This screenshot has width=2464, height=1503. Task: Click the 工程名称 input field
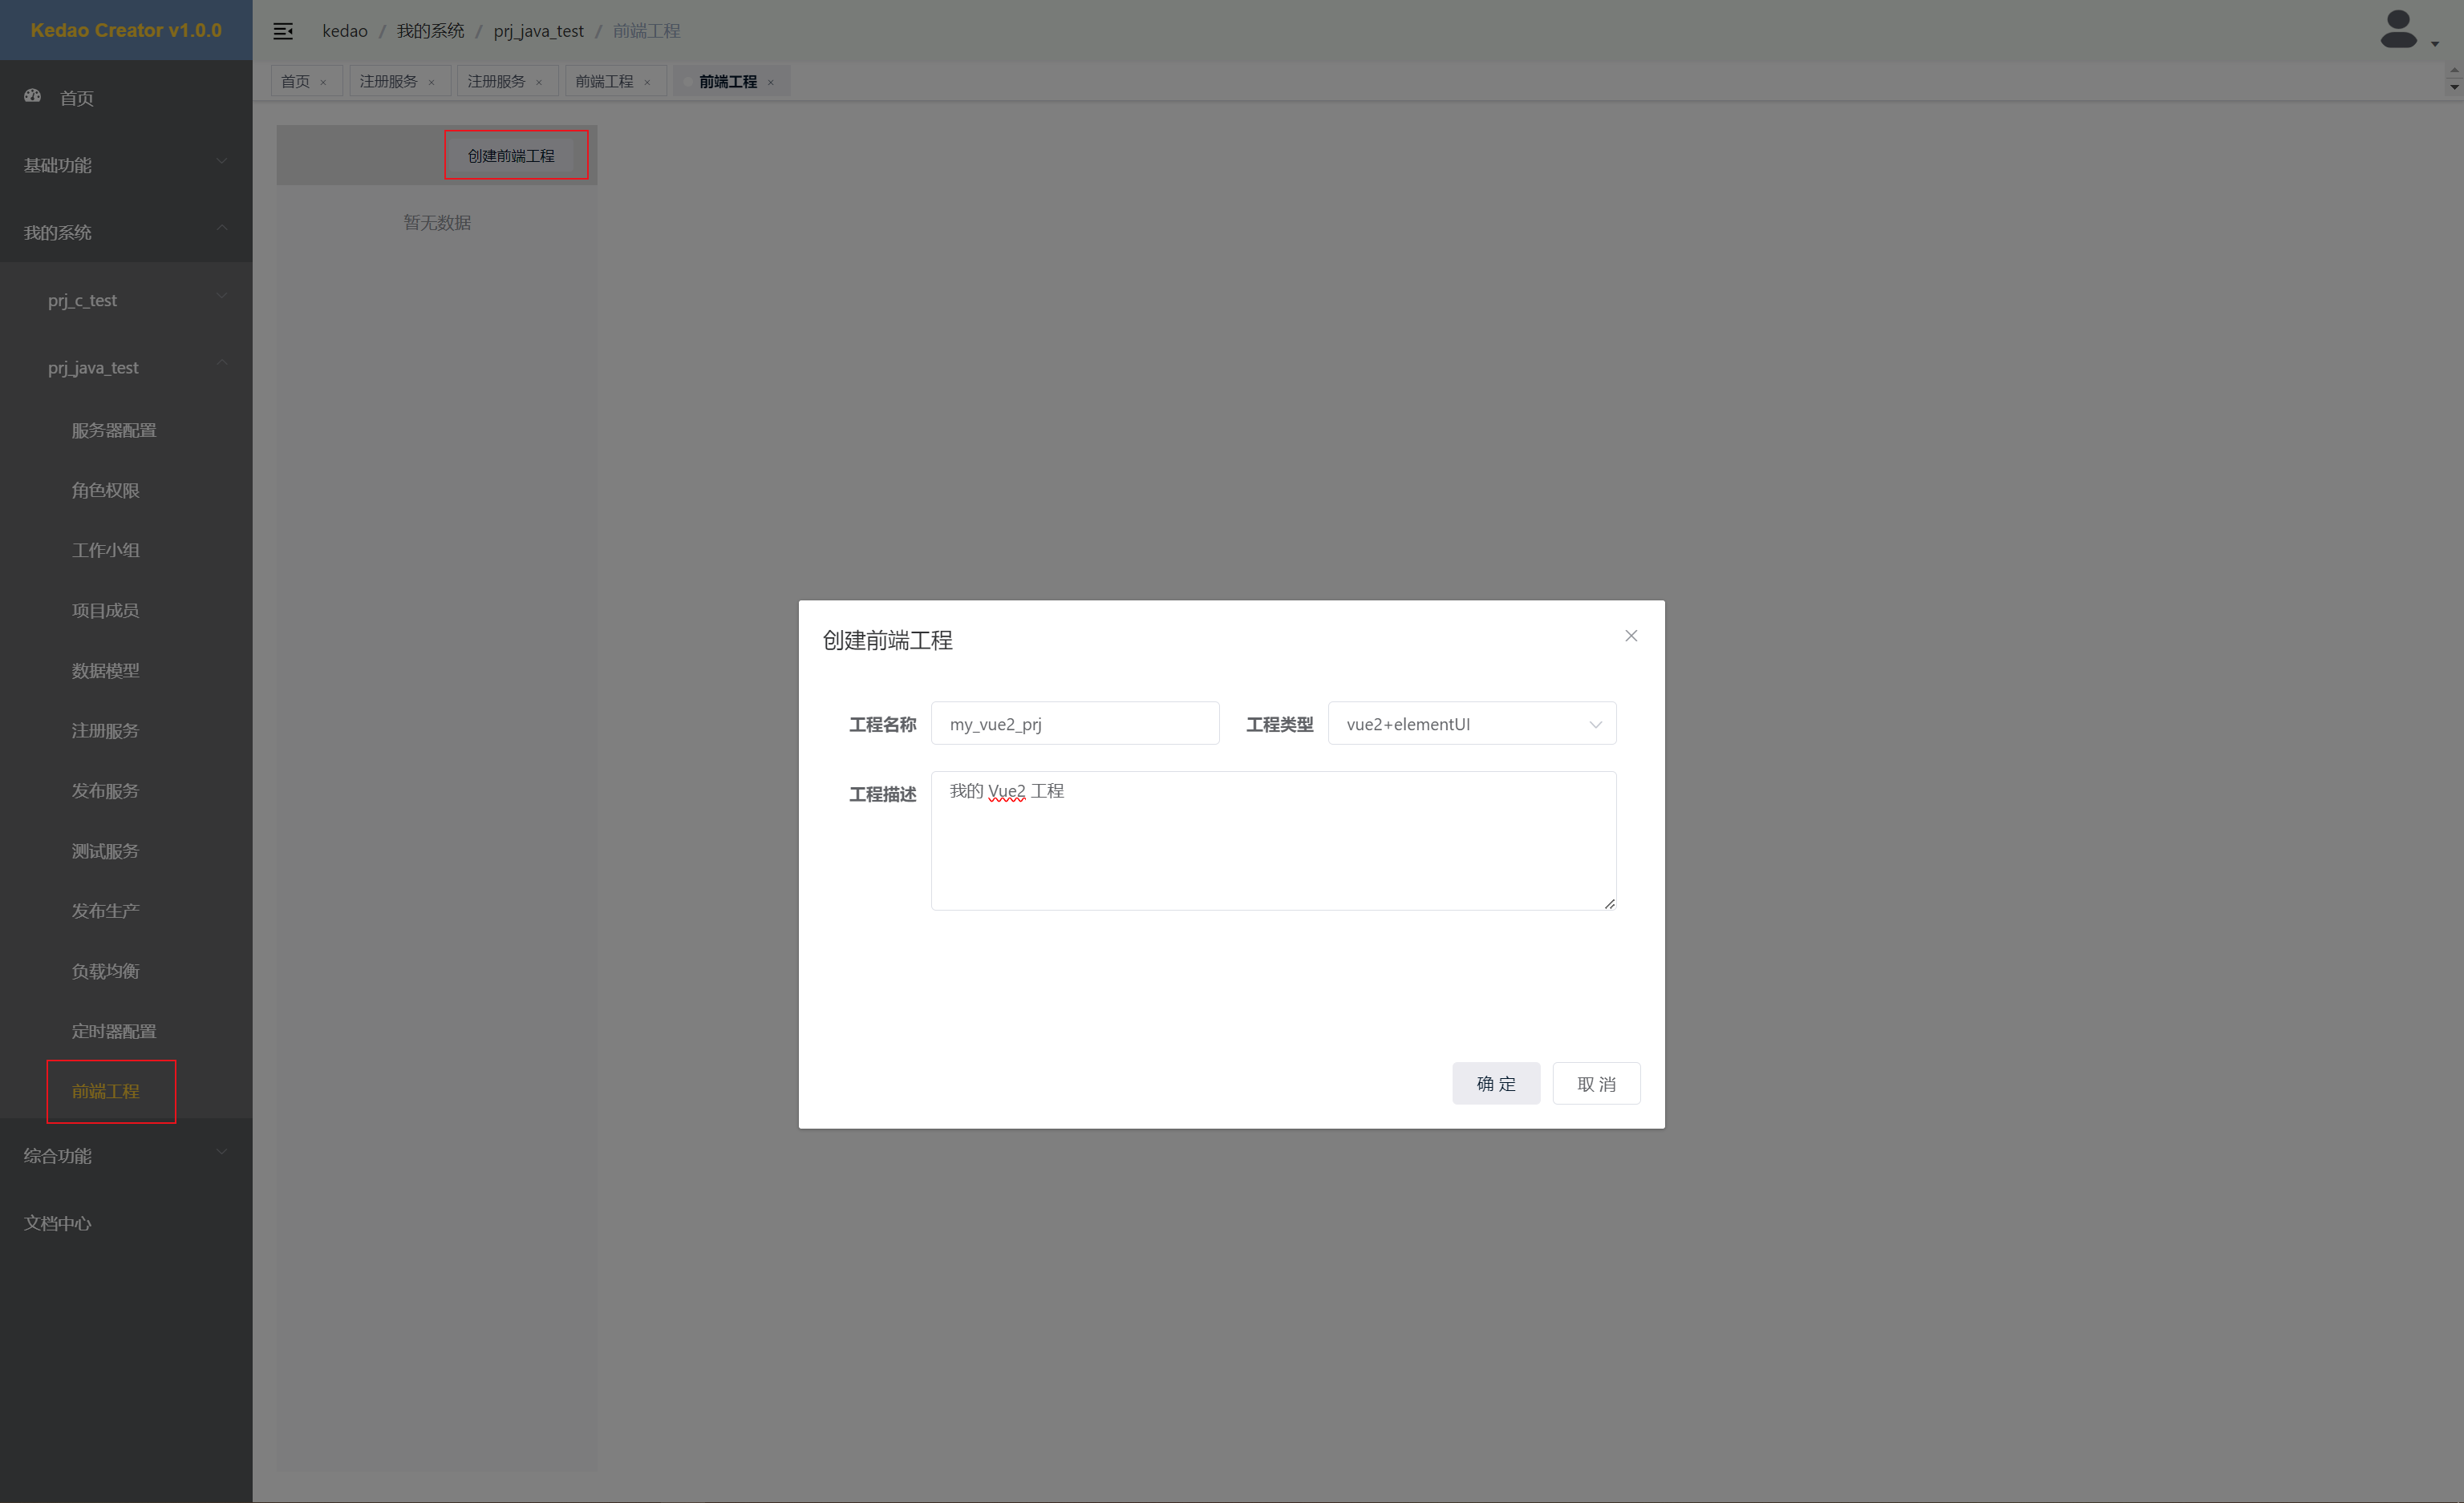(x=1074, y=724)
